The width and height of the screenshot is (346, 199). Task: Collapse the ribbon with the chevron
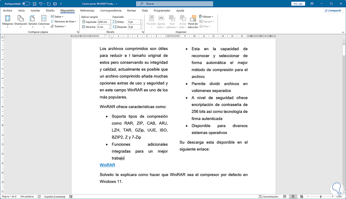click(342, 32)
